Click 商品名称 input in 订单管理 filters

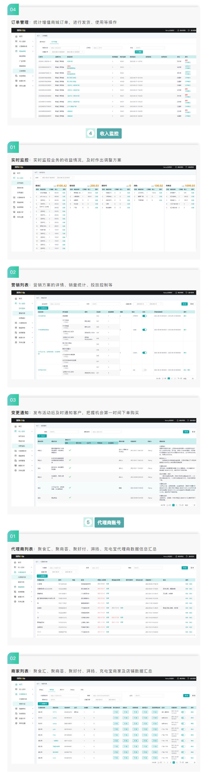[65, 48]
